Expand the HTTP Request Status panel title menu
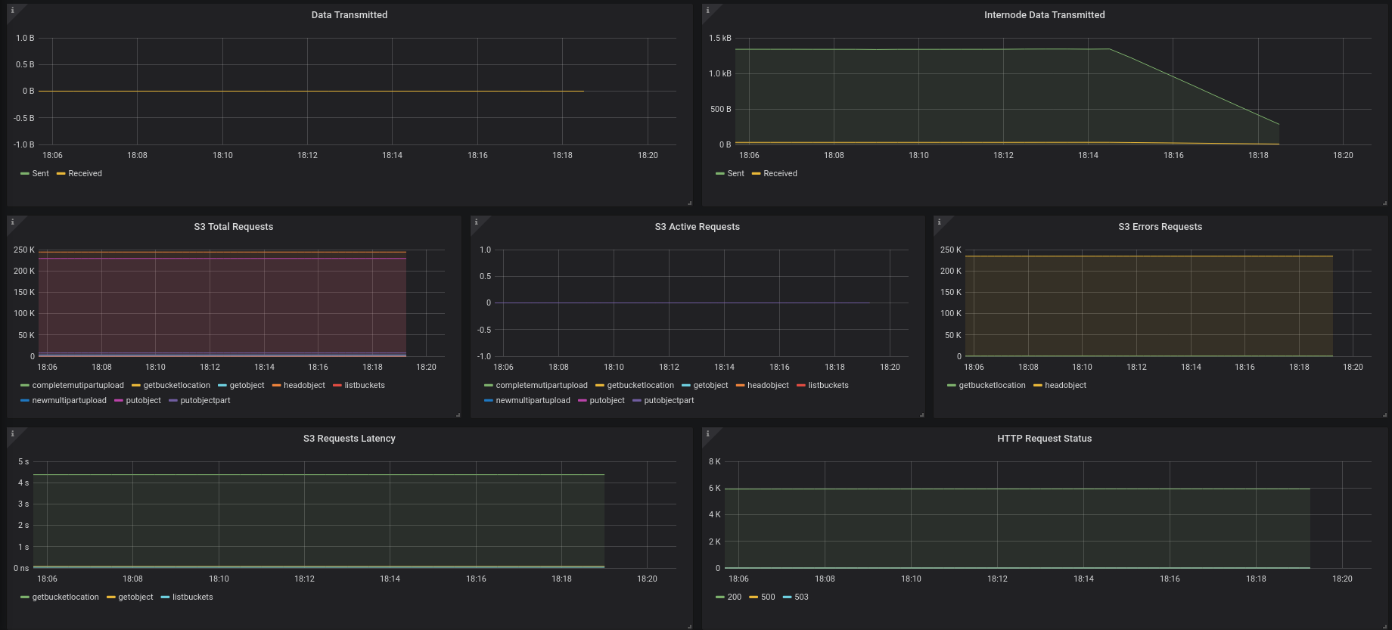The width and height of the screenshot is (1392, 630). click(x=1044, y=439)
